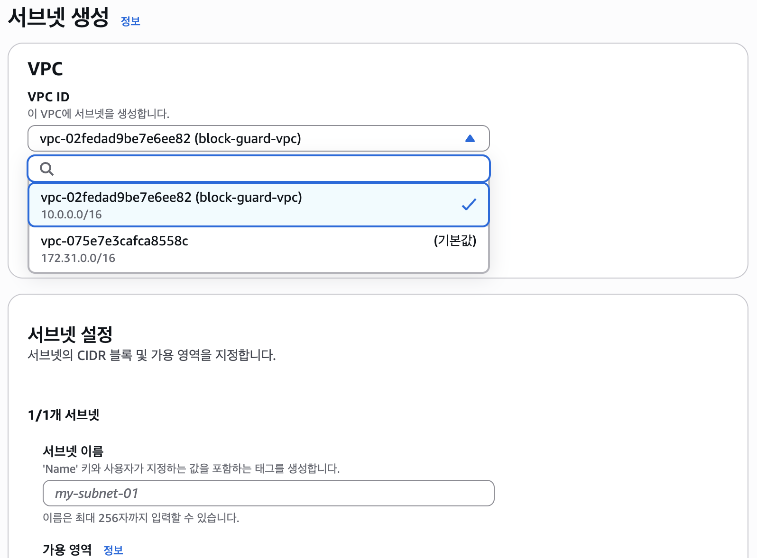Collapse VPC ID dropdown with blue triangle arrow
Viewport: 757px width, 558px height.
(x=470, y=138)
